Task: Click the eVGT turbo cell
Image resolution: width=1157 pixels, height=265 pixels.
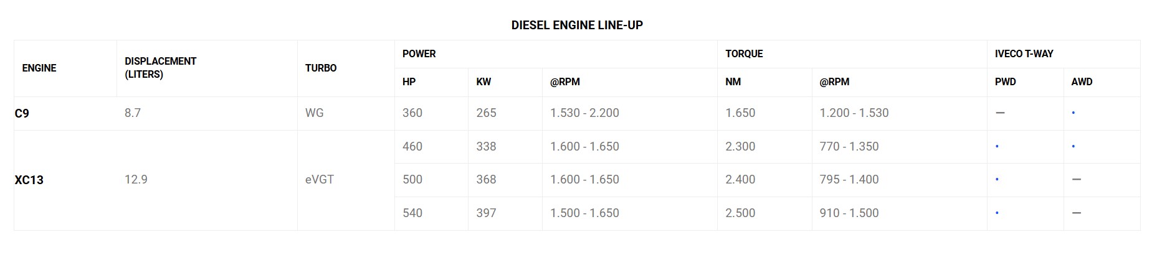Action: [320, 180]
